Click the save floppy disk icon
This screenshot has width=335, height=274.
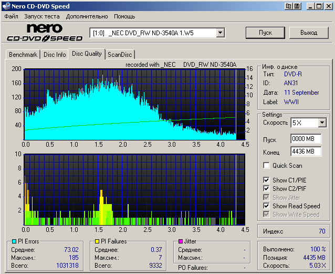[x=297, y=6]
